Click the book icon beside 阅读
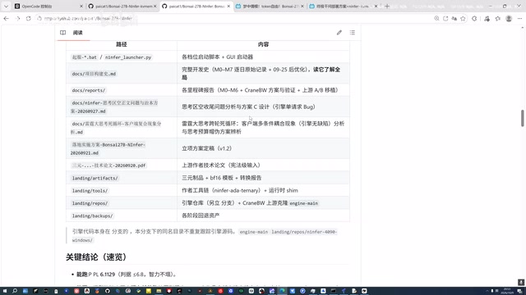This screenshot has width=526, height=295. [62, 33]
